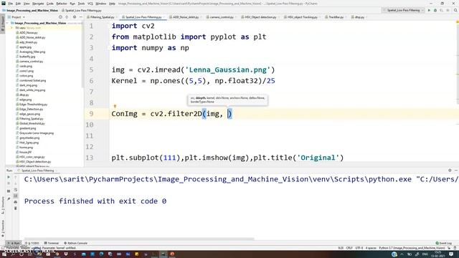Open the Code menu

tap(50, 4)
